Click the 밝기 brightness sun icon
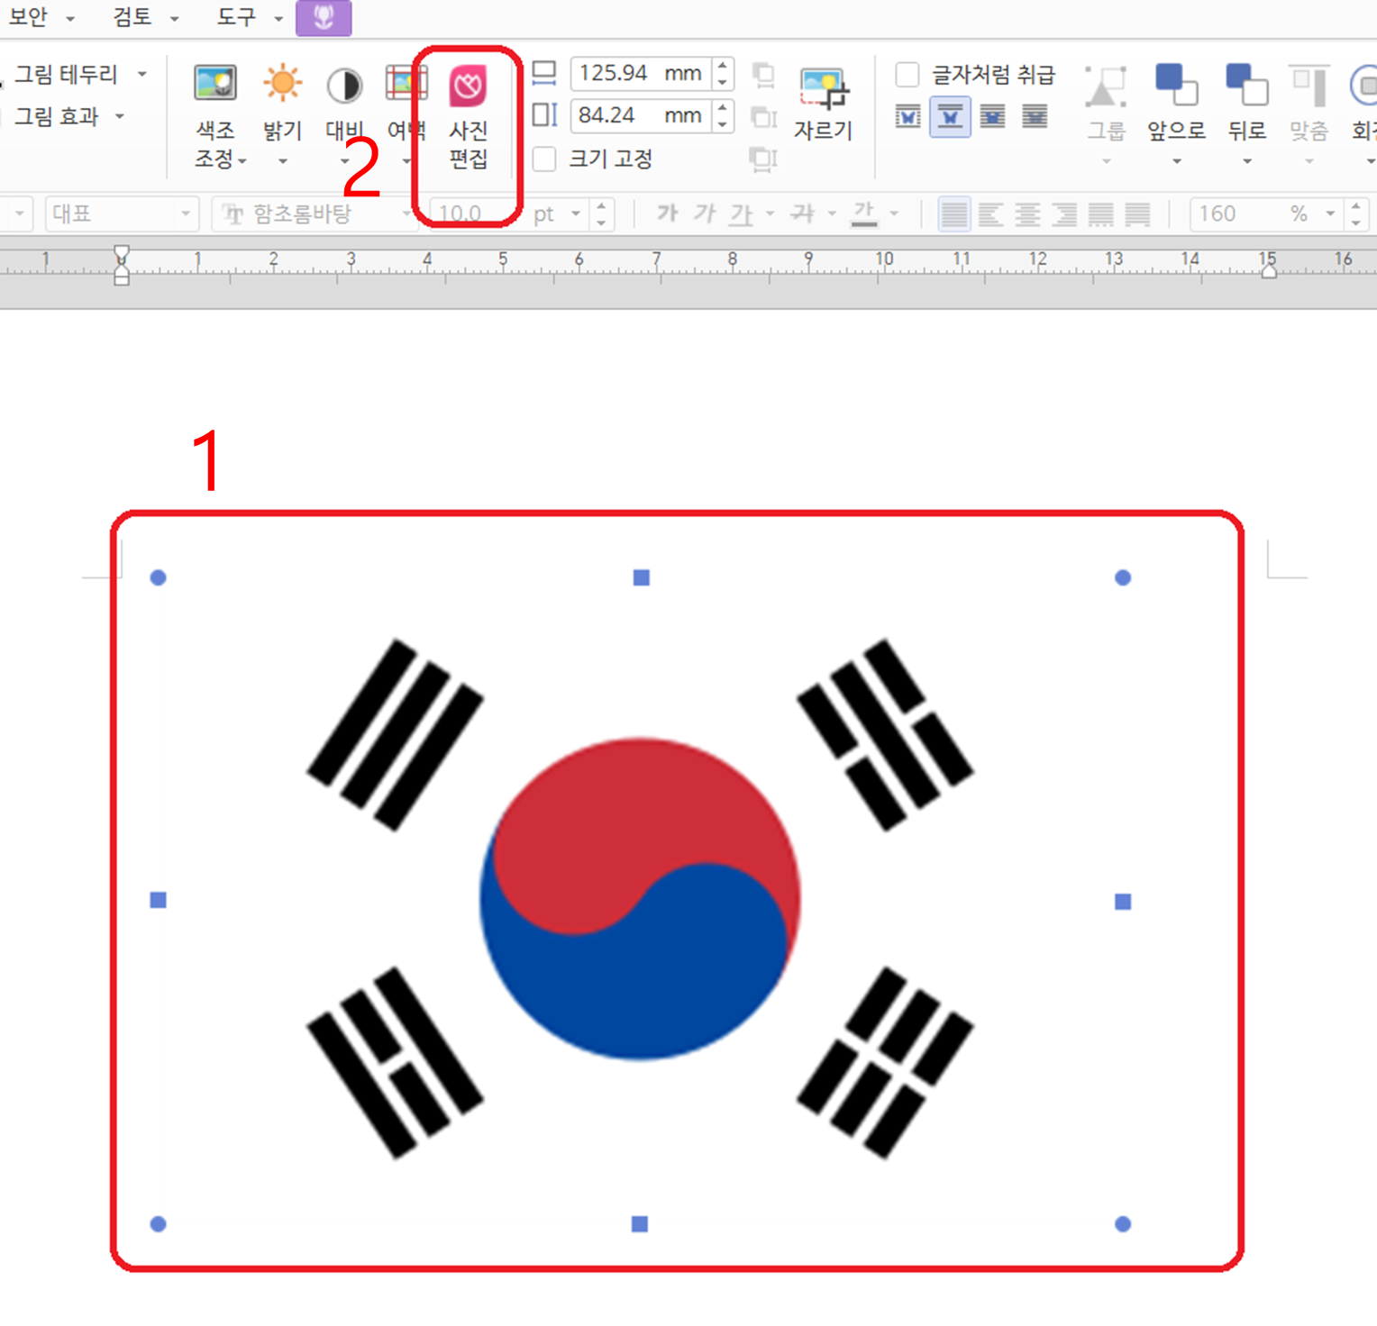Viewport: 1377px width, 1326px height. click(282, 84)
